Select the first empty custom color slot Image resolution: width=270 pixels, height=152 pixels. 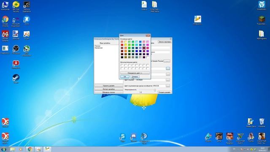click(122, 65)
